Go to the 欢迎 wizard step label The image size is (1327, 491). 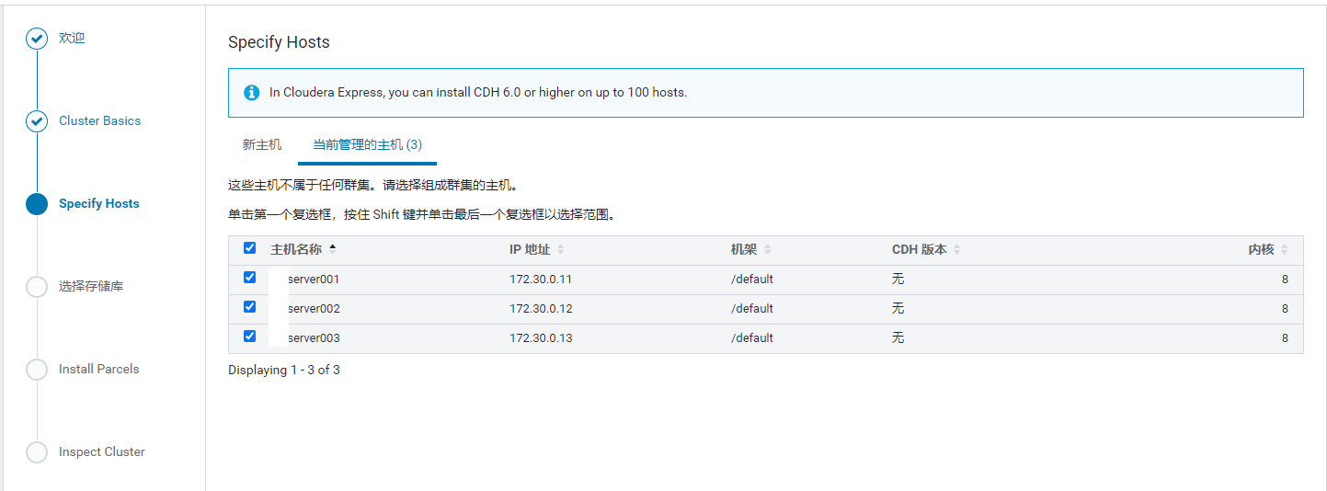[72, 39]
